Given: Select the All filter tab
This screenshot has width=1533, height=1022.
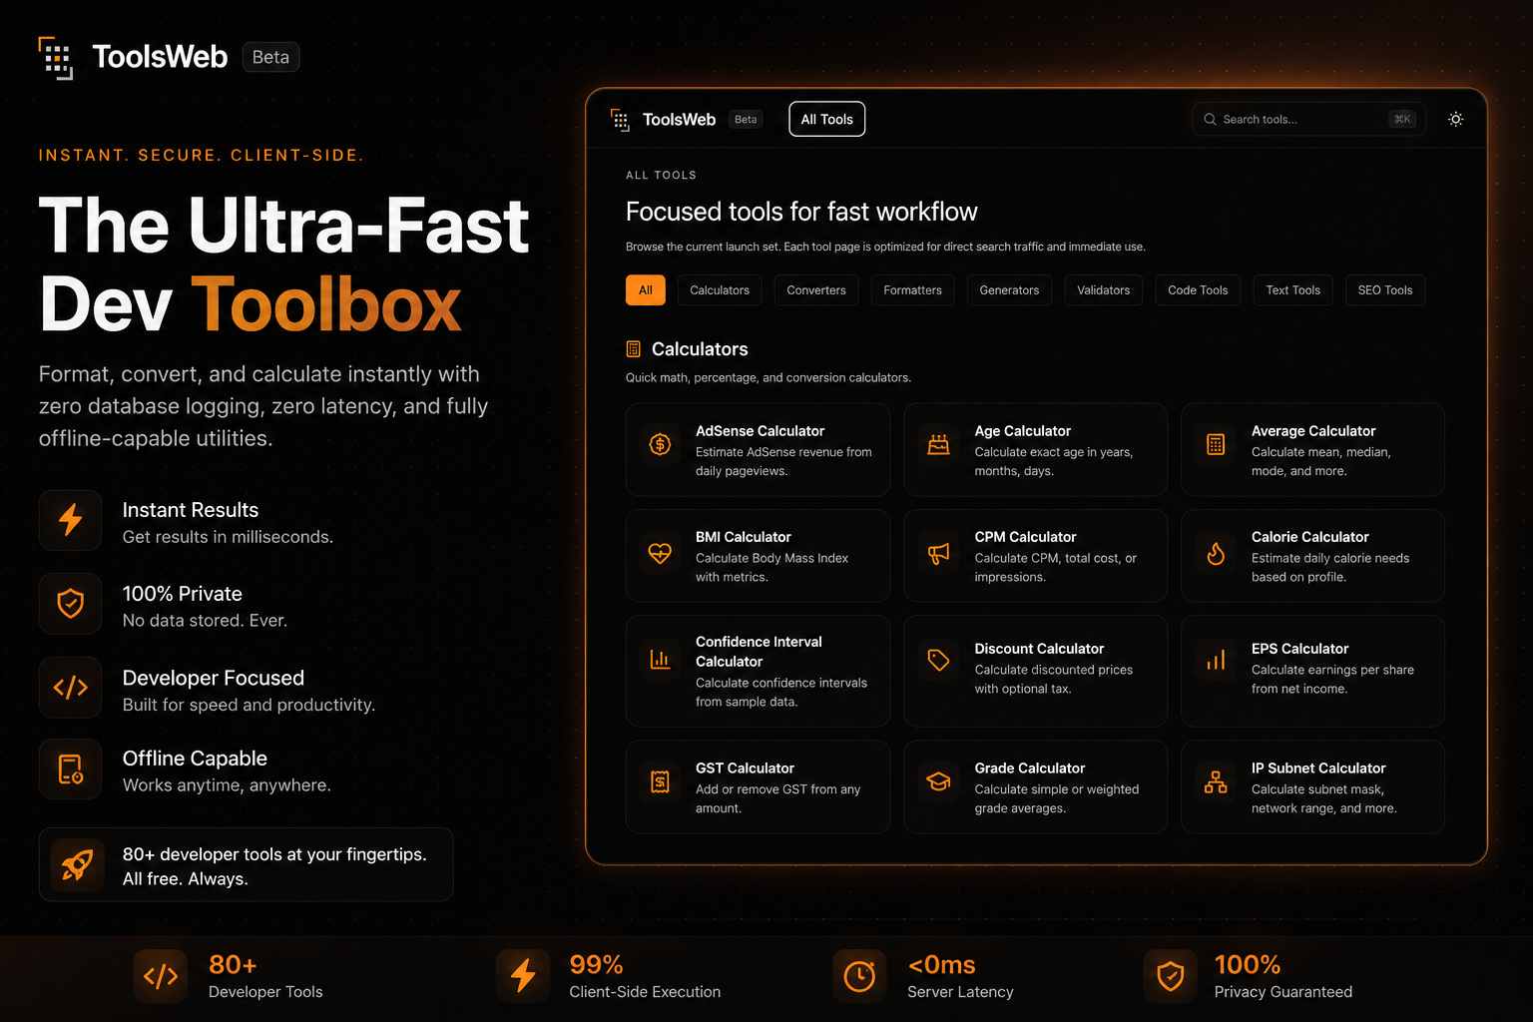Looking at the screenshot, I should pyautogui.click(x=646, y=290).
